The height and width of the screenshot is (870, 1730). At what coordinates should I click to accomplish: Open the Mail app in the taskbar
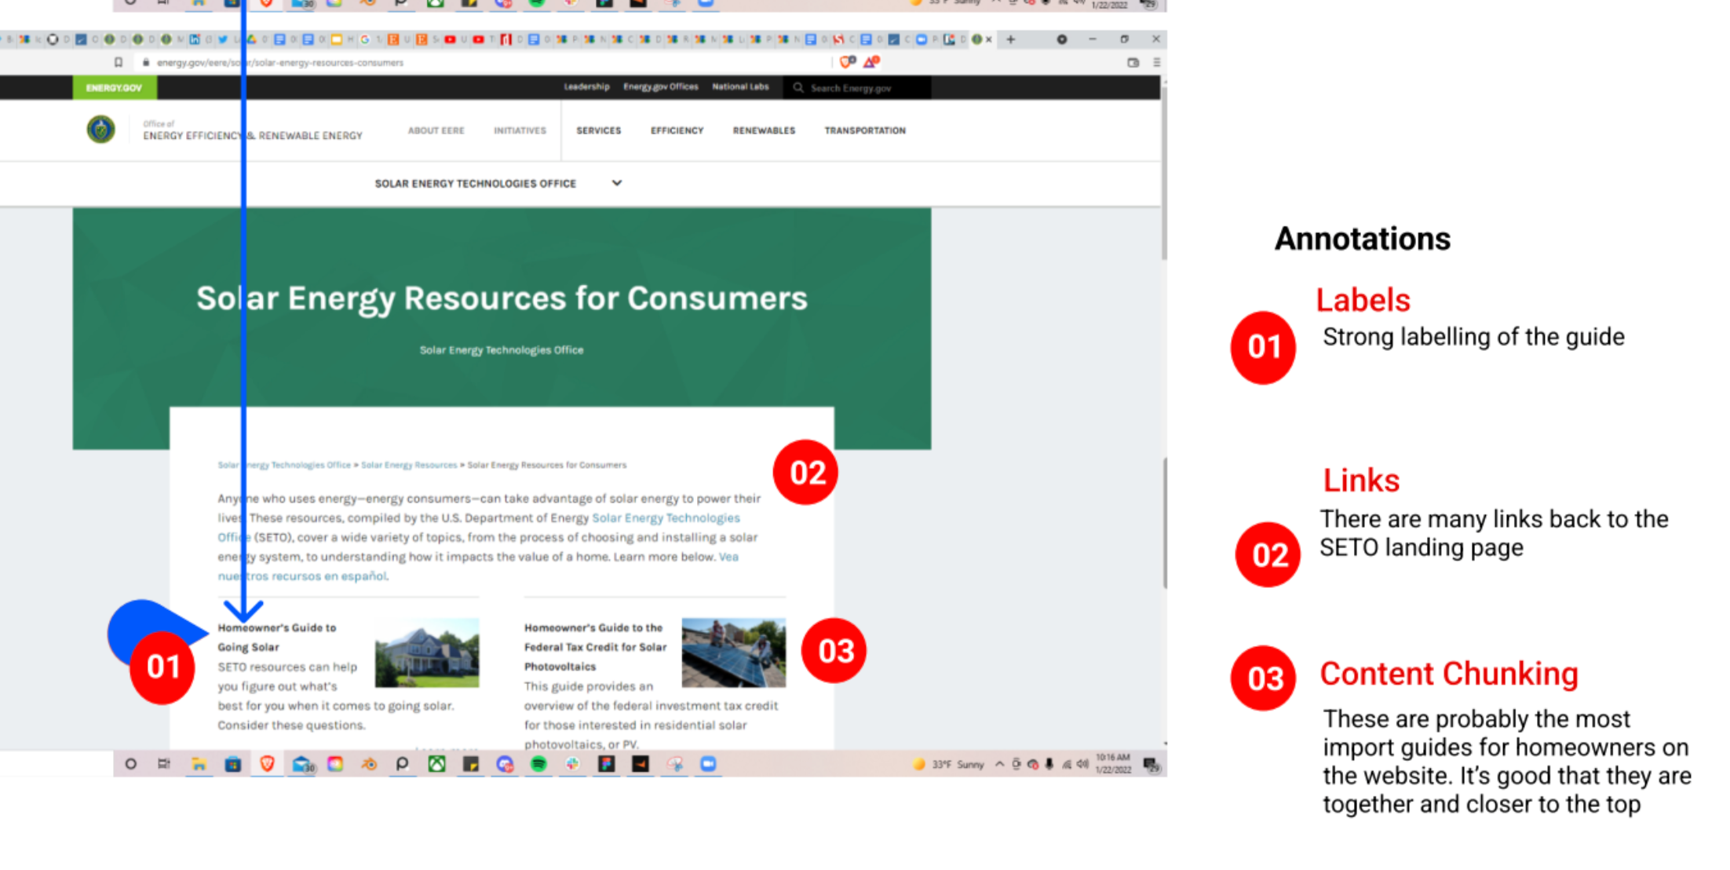303,764
